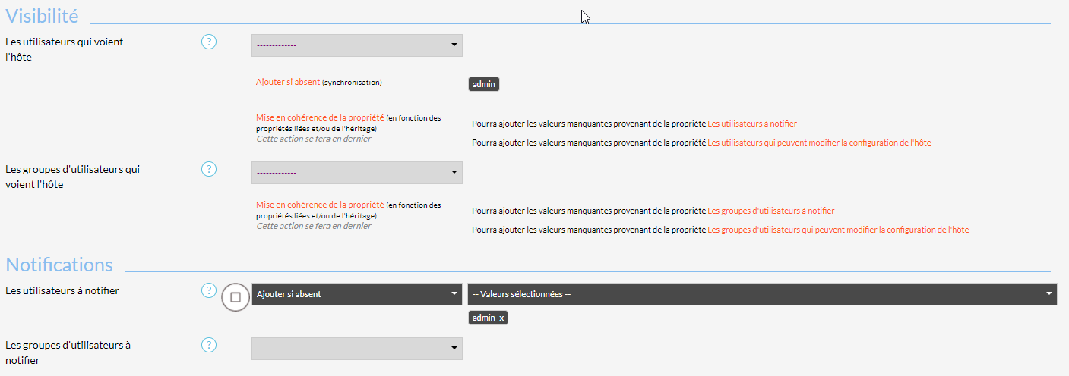
Task: Open help icon for groups who see the host
Action: click(x=209, y=169)
